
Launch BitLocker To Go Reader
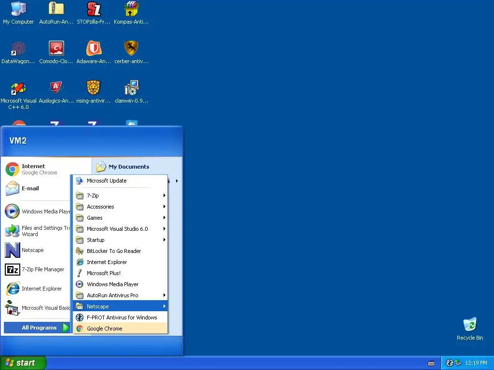pyautogui.click(x=120, y=251)
